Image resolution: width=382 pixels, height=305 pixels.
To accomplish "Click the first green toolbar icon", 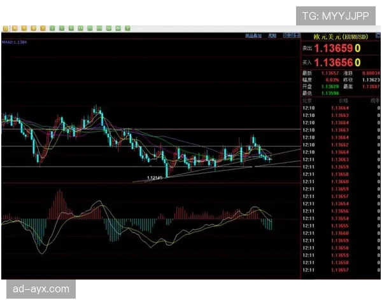I will 53,28.
